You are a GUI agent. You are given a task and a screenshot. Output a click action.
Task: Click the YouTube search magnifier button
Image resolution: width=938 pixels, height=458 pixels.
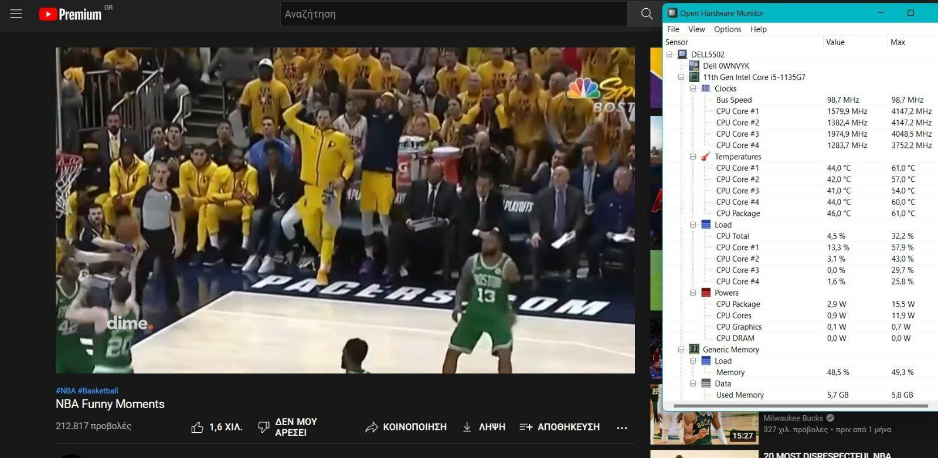[x=647, y=13]
